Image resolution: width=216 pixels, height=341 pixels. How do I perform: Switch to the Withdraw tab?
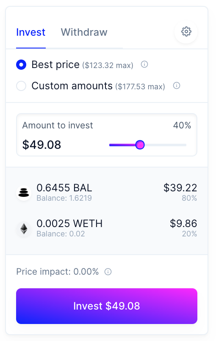[84, 32]
